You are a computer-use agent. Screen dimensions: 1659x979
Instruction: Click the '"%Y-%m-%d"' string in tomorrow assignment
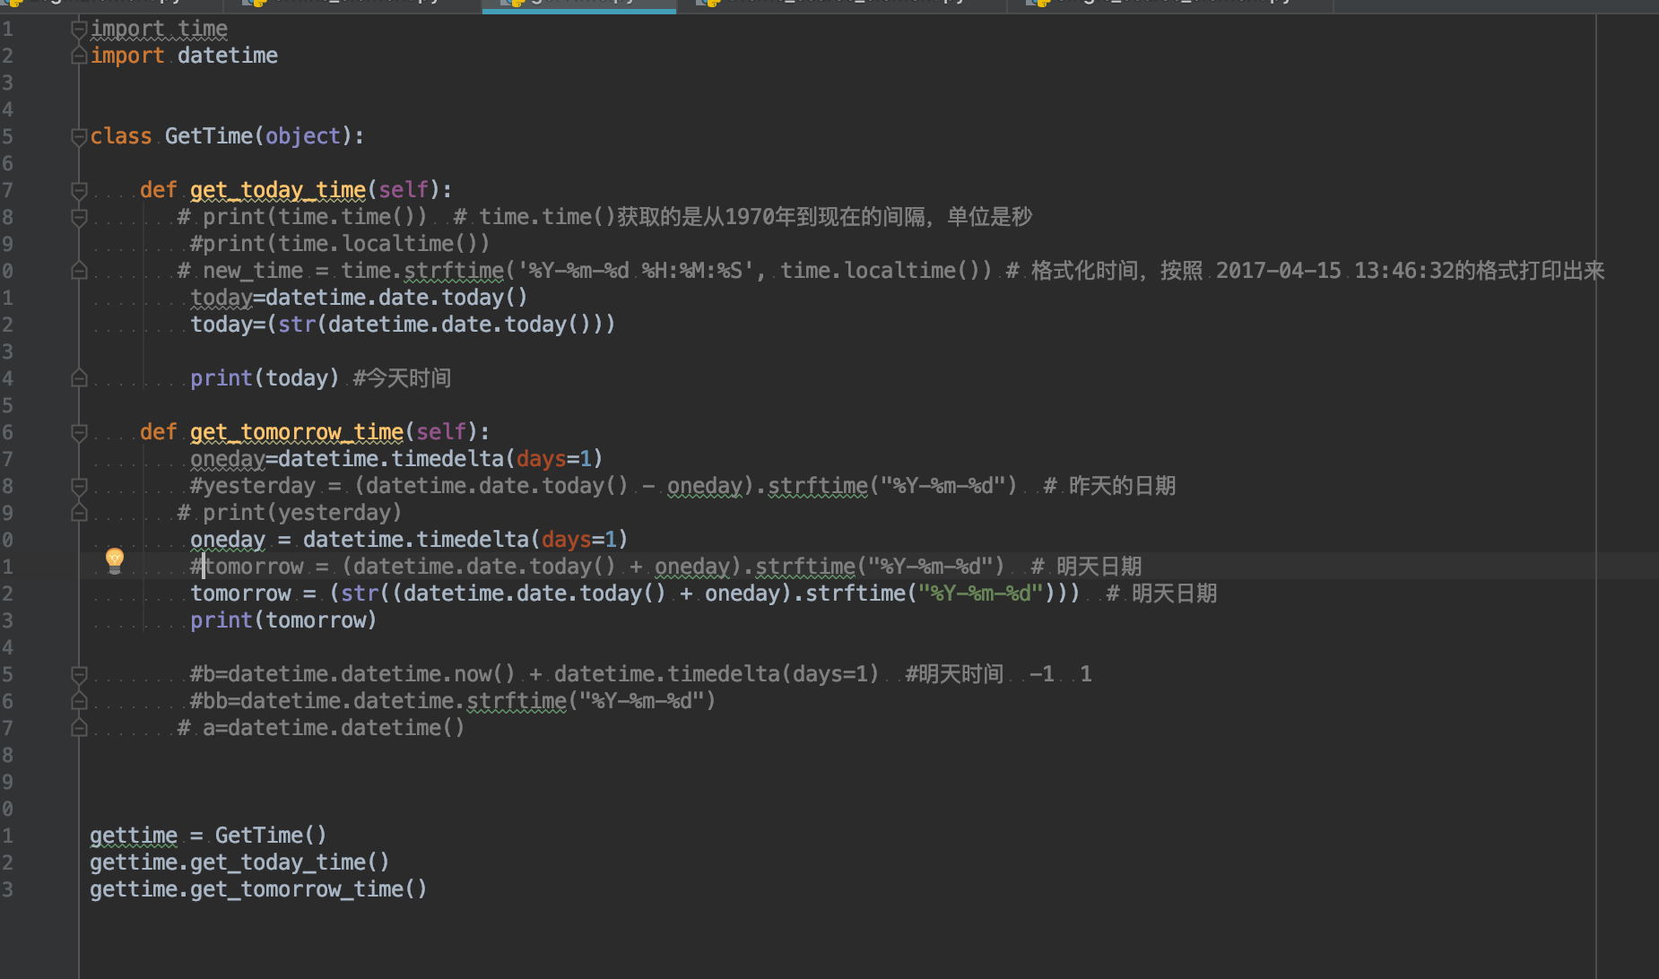coord(980,593)
